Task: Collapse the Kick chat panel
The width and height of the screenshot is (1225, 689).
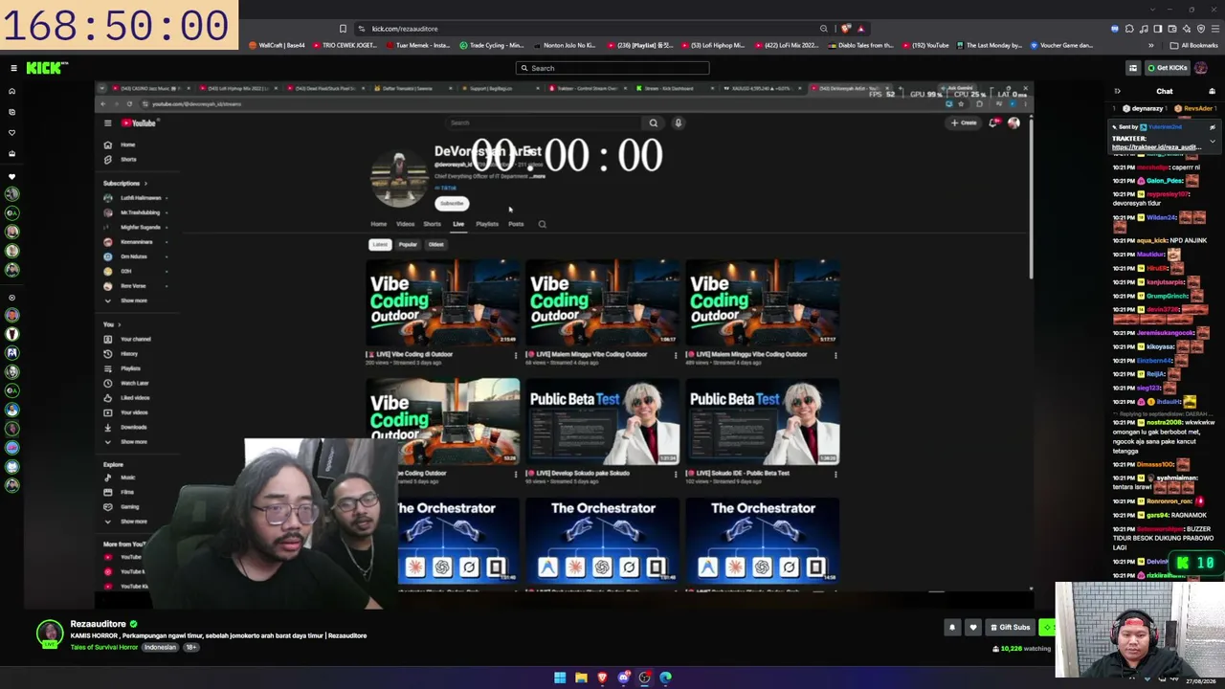Action: tap(1117, 92)
